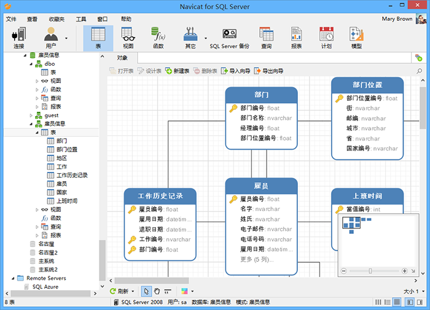Click the diagram overview thumbnail
The image size is (430, 310).
351,223
